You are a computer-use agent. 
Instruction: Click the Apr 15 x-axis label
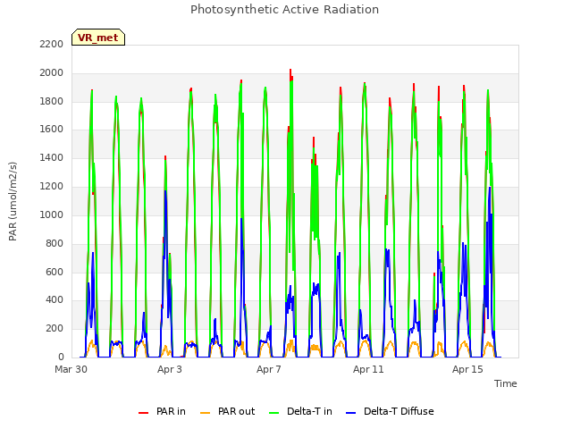tap(467, 369)
